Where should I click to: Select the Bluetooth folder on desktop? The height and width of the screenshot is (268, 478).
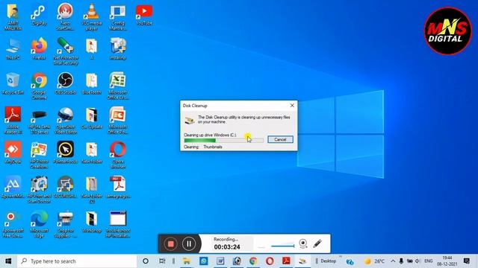click(x=91, y=83)
